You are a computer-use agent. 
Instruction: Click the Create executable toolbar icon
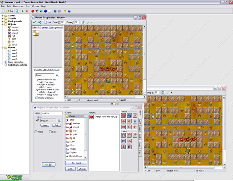coord(17,11)
